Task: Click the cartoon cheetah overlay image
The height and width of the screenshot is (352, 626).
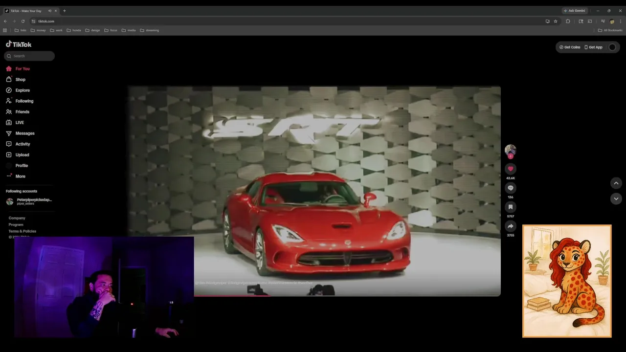Action: pyautogui.click(x=567, y=281)
